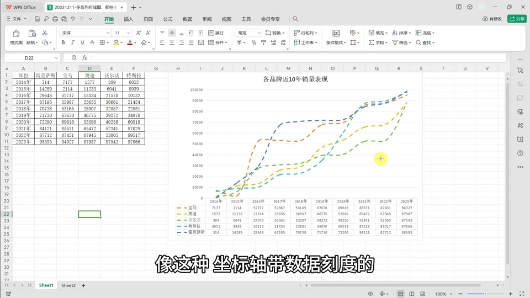The width and height of the screenshot is (530, 298).
Task: Increase font size with the A+ icon
Action: click(x=139, y=33)
